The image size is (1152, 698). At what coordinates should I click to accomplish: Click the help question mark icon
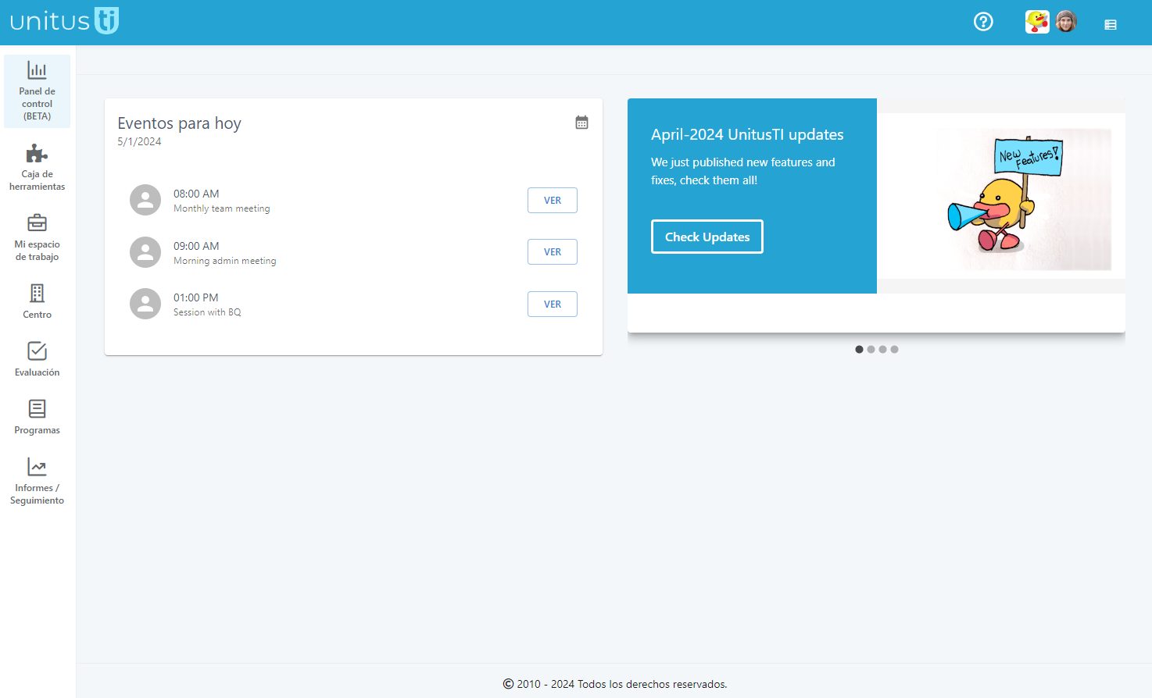[x=983, y=21]
